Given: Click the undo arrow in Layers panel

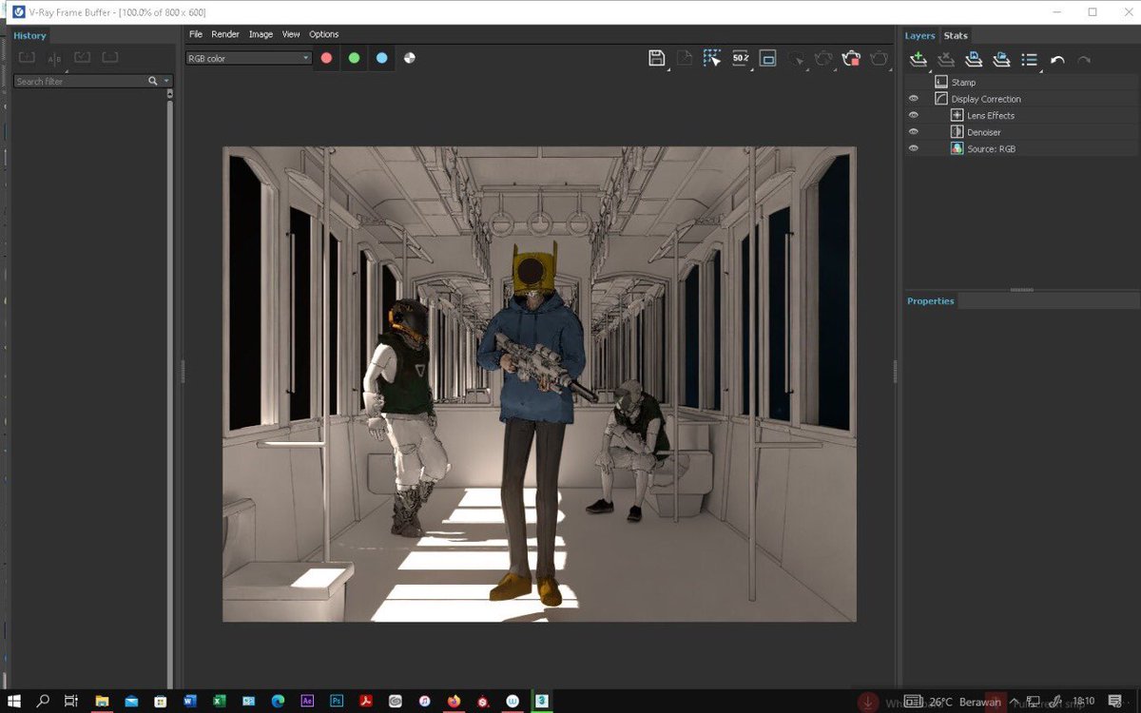Looking at the screenshot, I should [x=1057, y=59].
